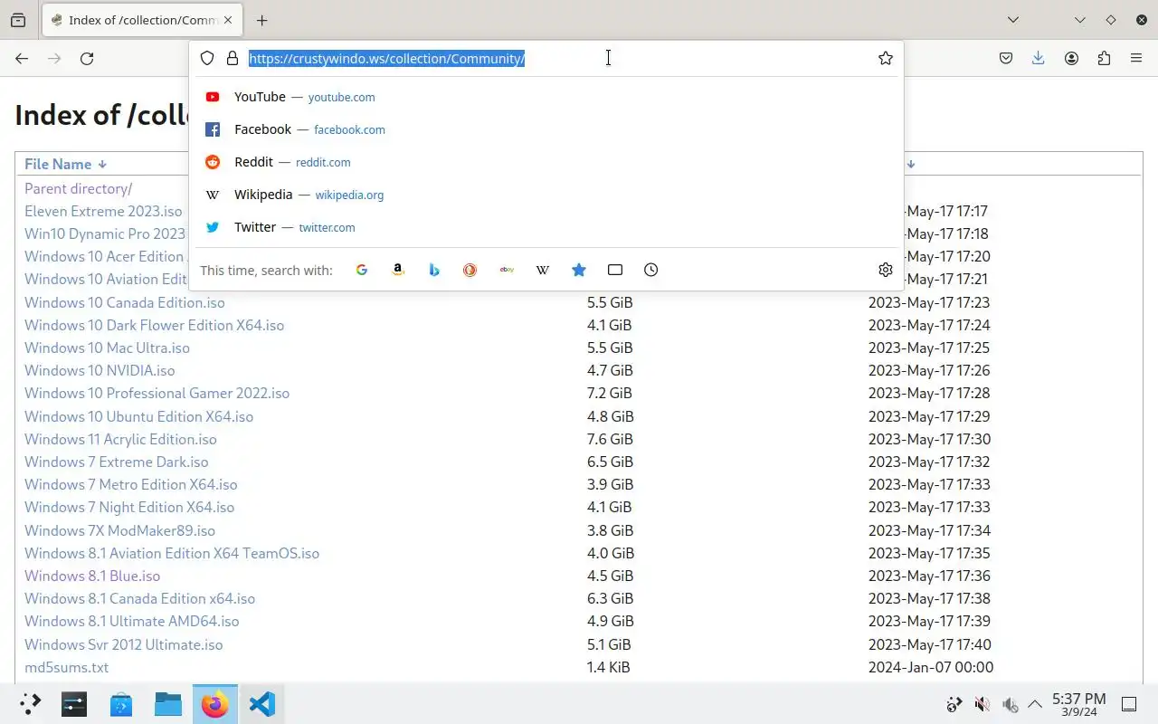Select YouTube suggestion in dropdown
Screen dimensions: 1158x724
[x=546, y=97]
